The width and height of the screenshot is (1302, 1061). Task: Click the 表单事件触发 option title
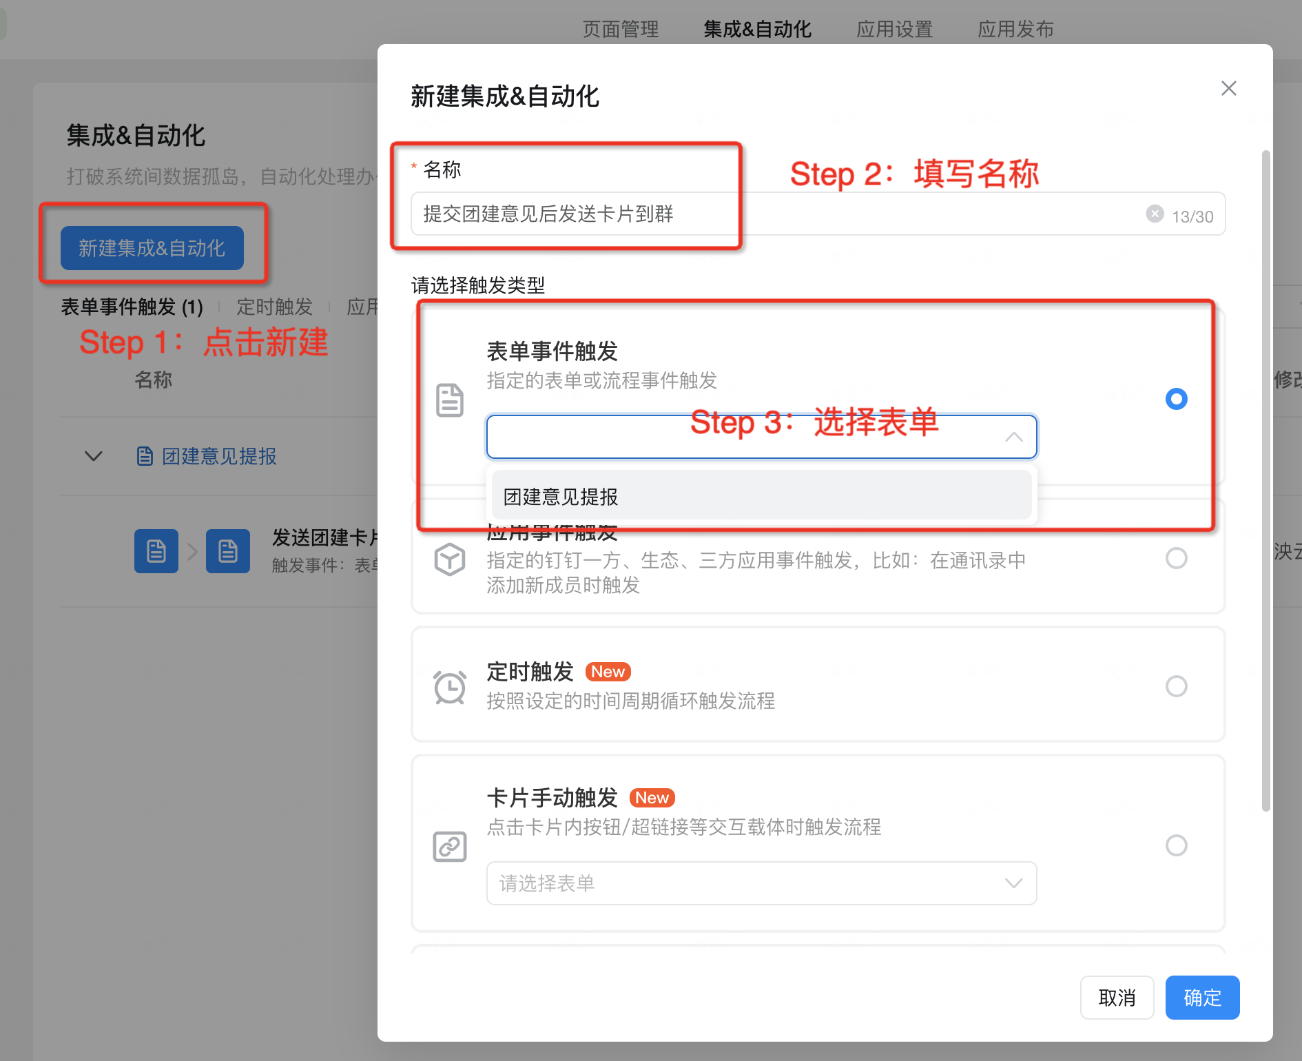tap(552, 351)
